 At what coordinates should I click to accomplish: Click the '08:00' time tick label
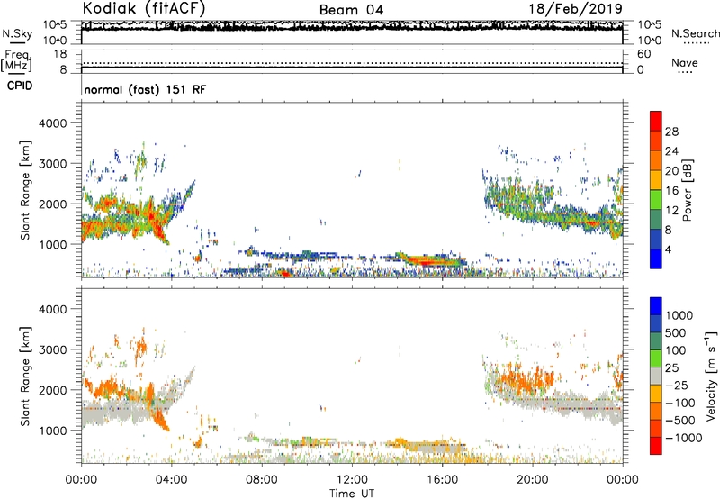coord(261,480)
